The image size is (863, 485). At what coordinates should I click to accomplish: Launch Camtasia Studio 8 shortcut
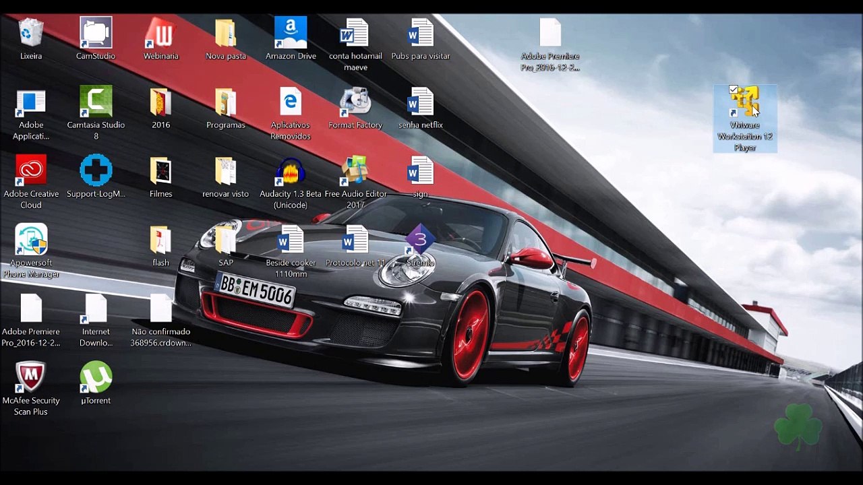pyautogui.click(x=96, y=102)
